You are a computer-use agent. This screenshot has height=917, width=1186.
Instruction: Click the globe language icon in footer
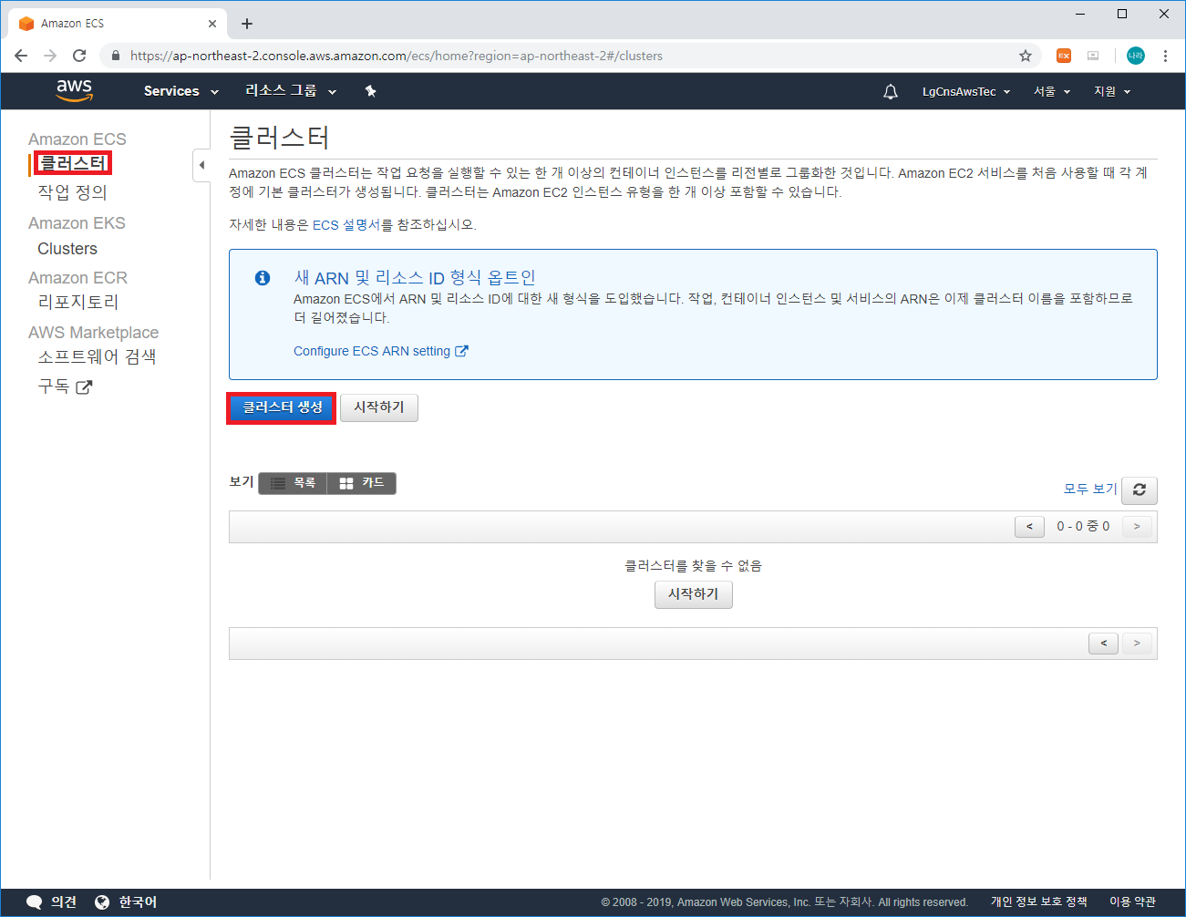(102, 902)
